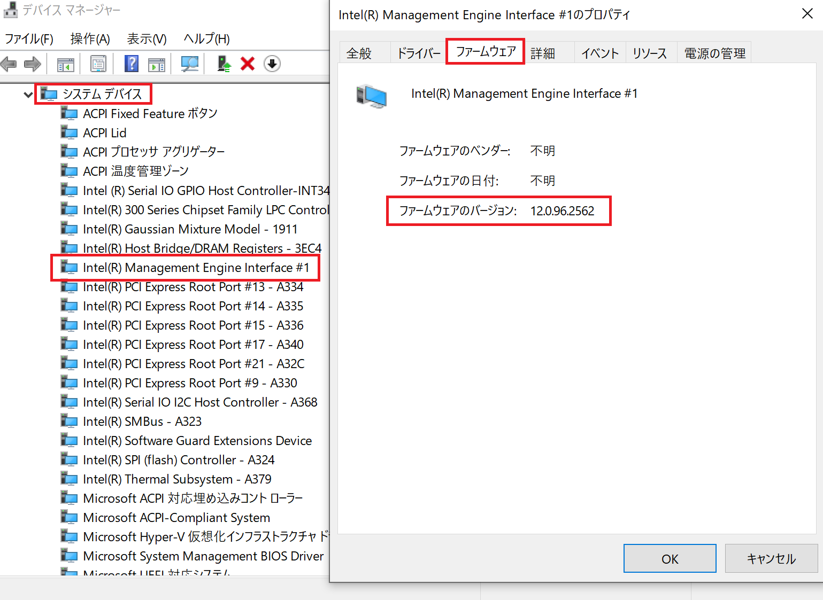This screenshot has width=823, height=600.
Task: Collapse the システム デバイス tree node
Action: [28, 95]
